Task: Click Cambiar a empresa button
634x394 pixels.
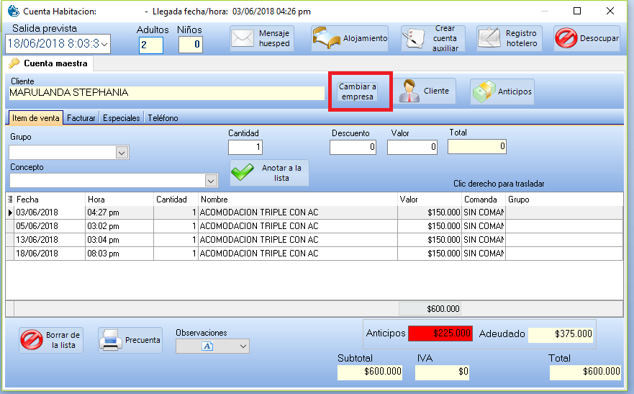Action: coord(358,91)
